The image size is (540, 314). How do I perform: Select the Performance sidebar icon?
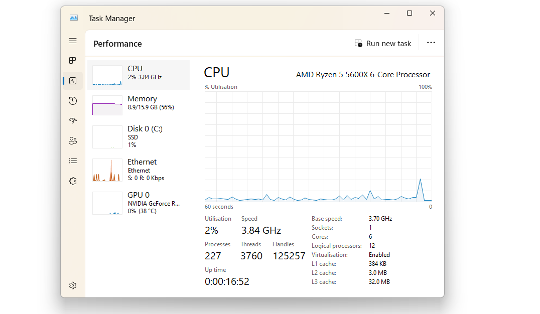coord(73,81)
